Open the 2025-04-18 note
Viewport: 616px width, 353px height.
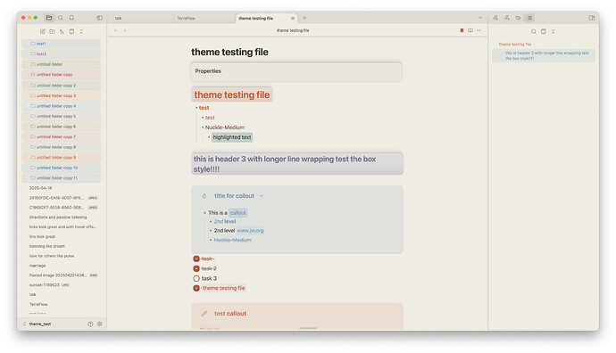pyautogui.click(x=40, y=188)
